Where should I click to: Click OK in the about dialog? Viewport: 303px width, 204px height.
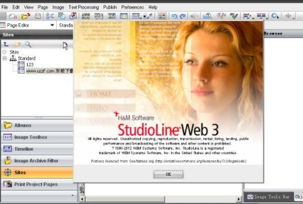click(x=168, y=175)
